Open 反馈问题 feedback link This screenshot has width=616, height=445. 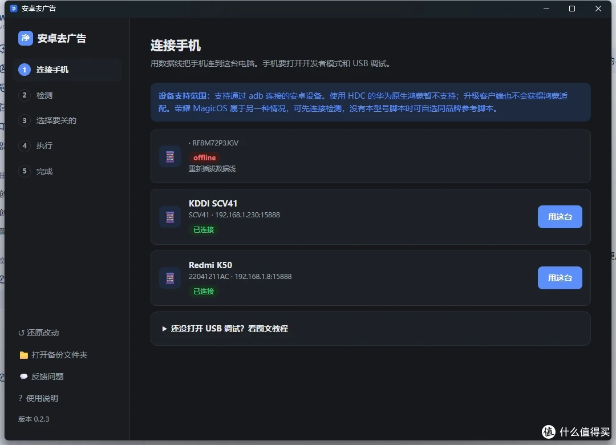point(42,377)
